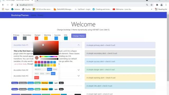Open the Danger color swatch

tap(36, 38)
